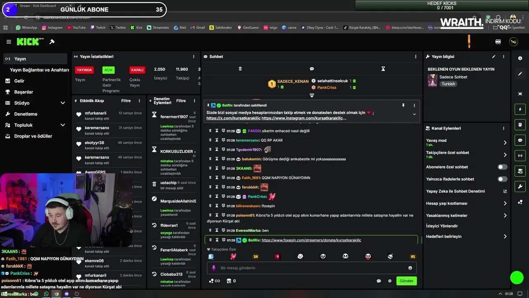Click the pin icon next to Kick logo
Viewport: 529px width, 298px height.
click(x=52, y=42)
